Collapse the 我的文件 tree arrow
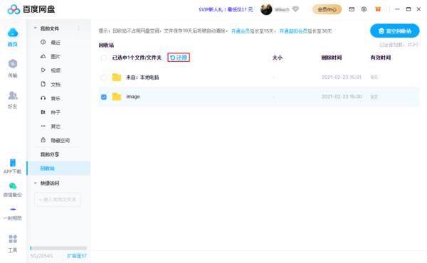427x263 pixels. tap(36, 28)
